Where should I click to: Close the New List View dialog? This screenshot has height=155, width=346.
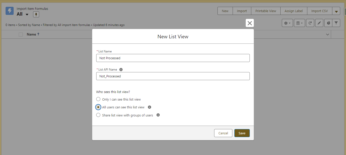tap(250, 23)
